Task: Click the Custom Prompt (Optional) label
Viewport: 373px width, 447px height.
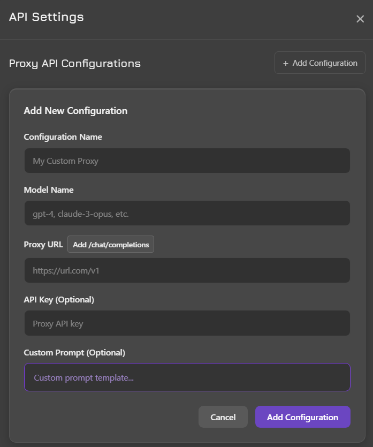Action: (x=74, y=353)
